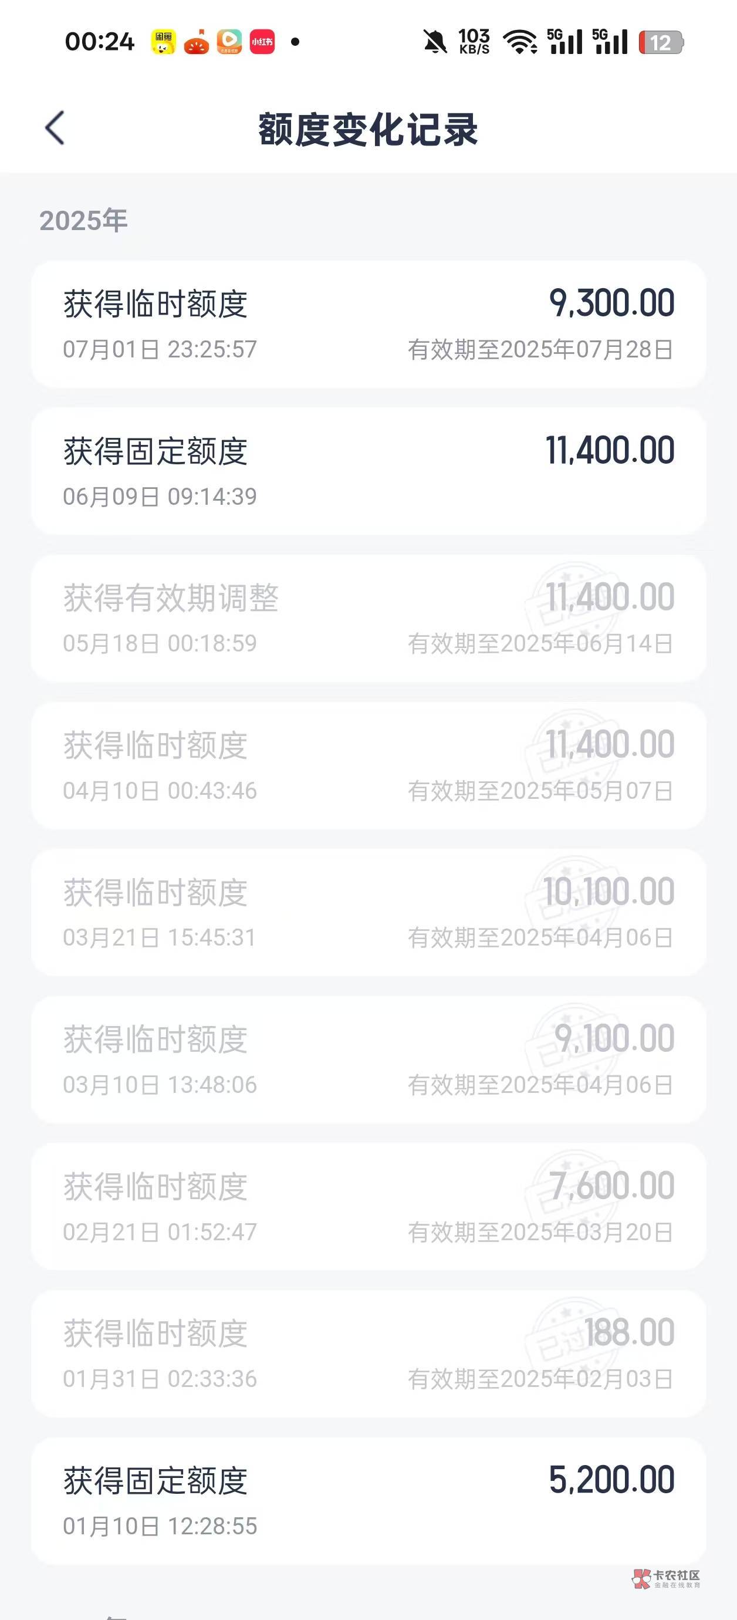The image size is (737, 1620).
Task: Tap the 额度变化记录 page title
Action: (368, 130)
